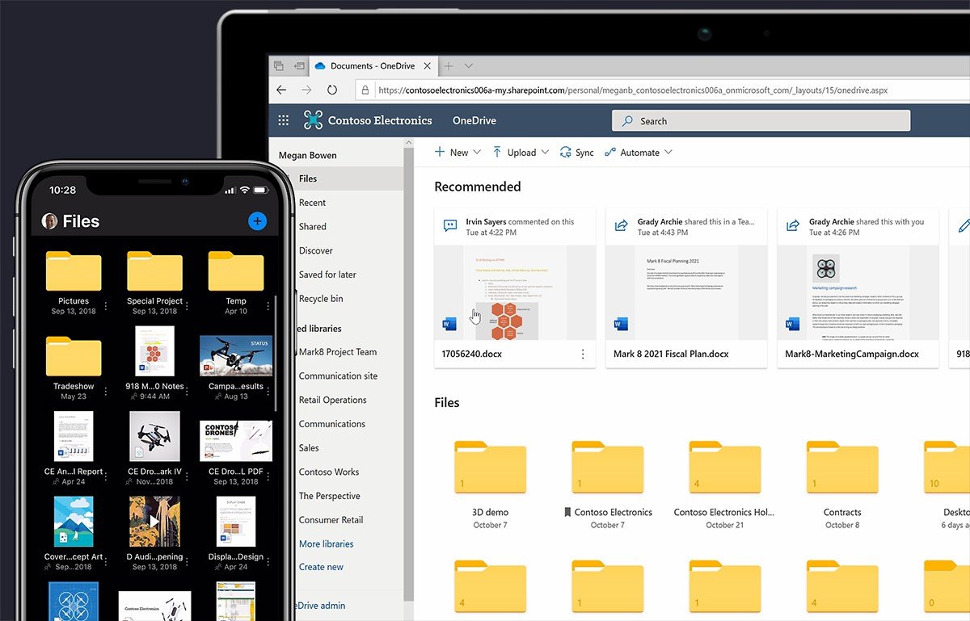
Task: Close the Documents - OneDrive tab
Action: 427,66
